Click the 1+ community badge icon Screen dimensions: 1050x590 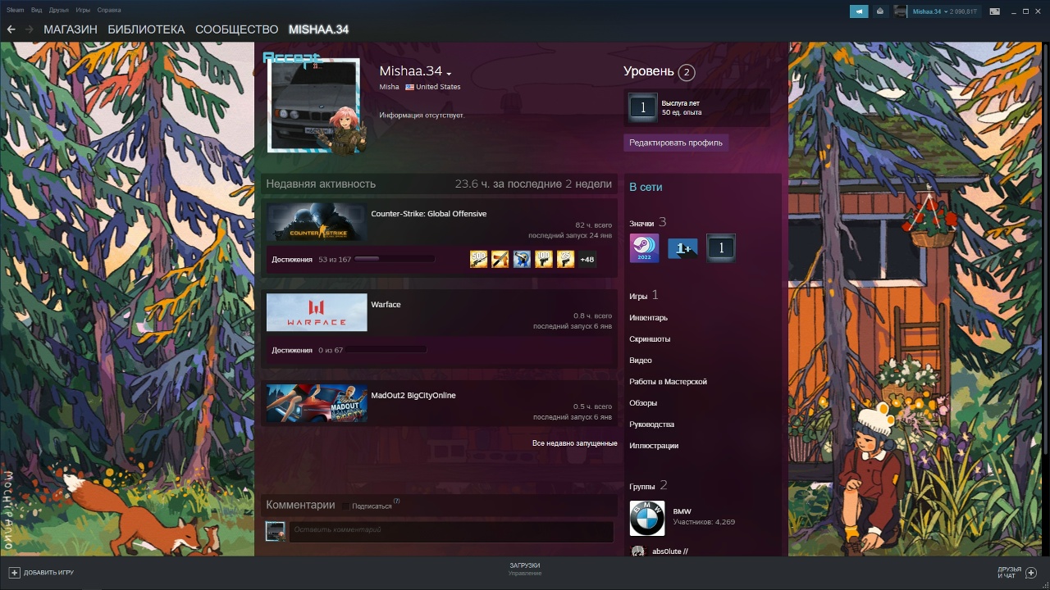682,248
